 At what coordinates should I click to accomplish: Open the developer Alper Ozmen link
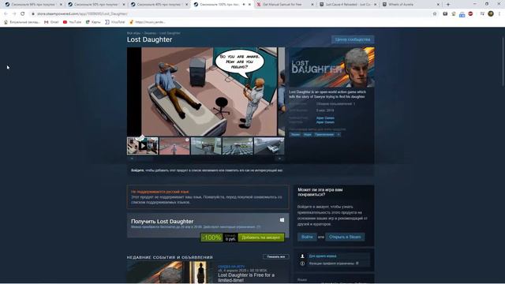click(325, 118)
